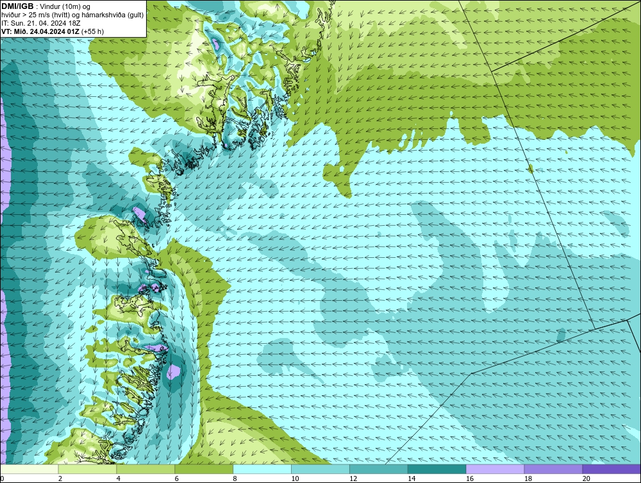Click the "DMI/IGB" title text
This screenshot has height=483, width=641.
point(17,6)
